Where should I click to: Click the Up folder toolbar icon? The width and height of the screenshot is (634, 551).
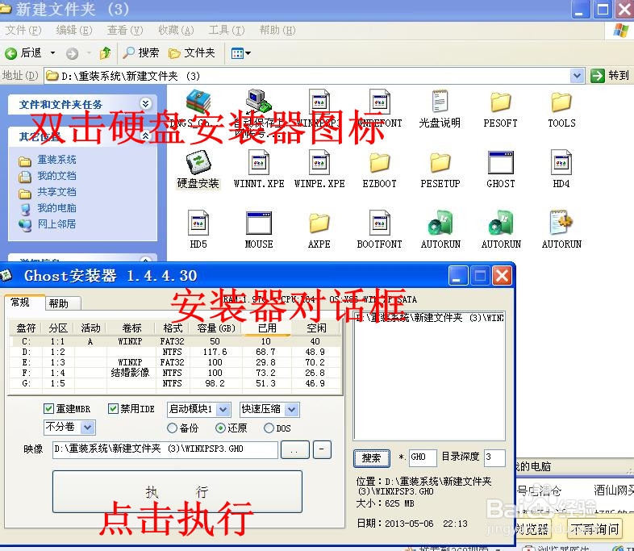(105, 53)
